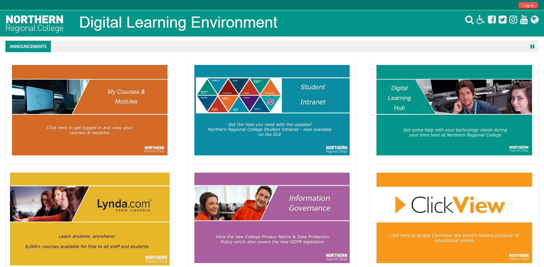Click 'Get some help with your technology' text
Screen dimensions: 544x267
coord(455,133)
